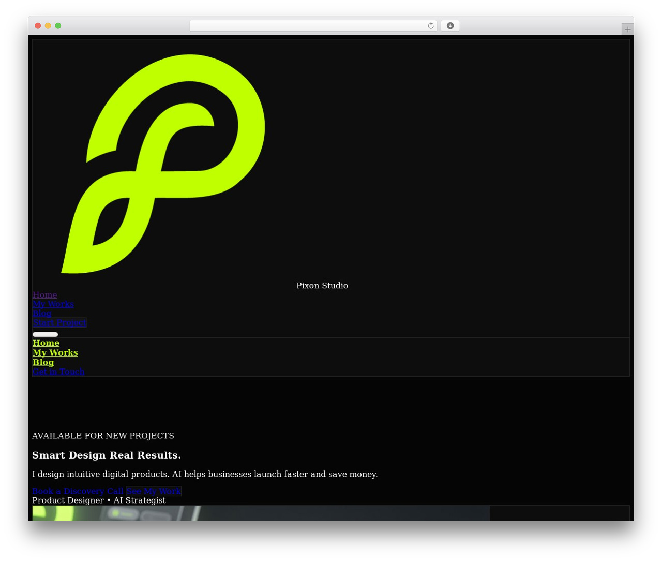Image resolution: width=662 pixels, height=561 pixels.
Task: Select the bold green My Works menu item
Action: click(x=55, y=353)
